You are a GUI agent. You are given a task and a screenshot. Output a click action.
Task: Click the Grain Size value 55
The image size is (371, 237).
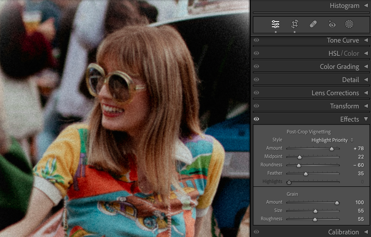coord(361,211)
